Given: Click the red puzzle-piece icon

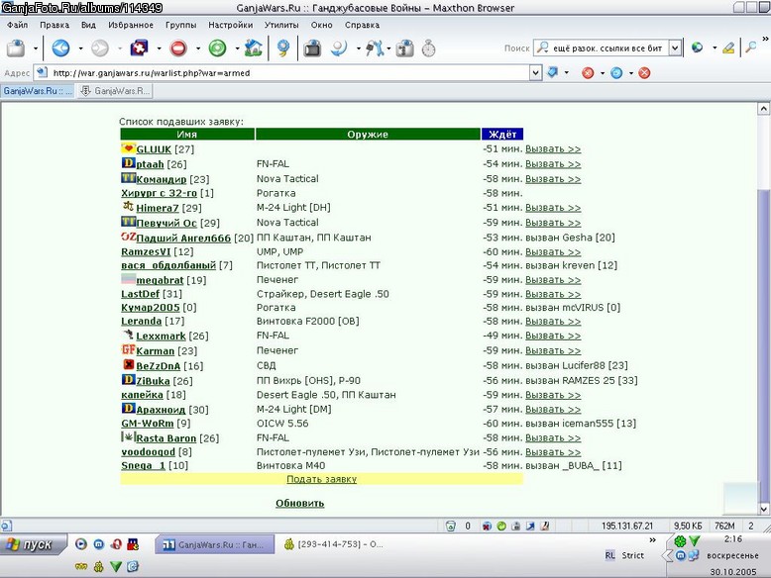Looking at the screenshot, I should pyautogui.click(x=139, y=48).
